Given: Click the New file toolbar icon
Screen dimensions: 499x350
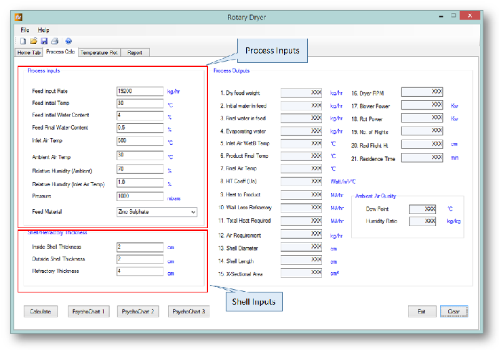Looking at the screenshot, I should point(23,41).
